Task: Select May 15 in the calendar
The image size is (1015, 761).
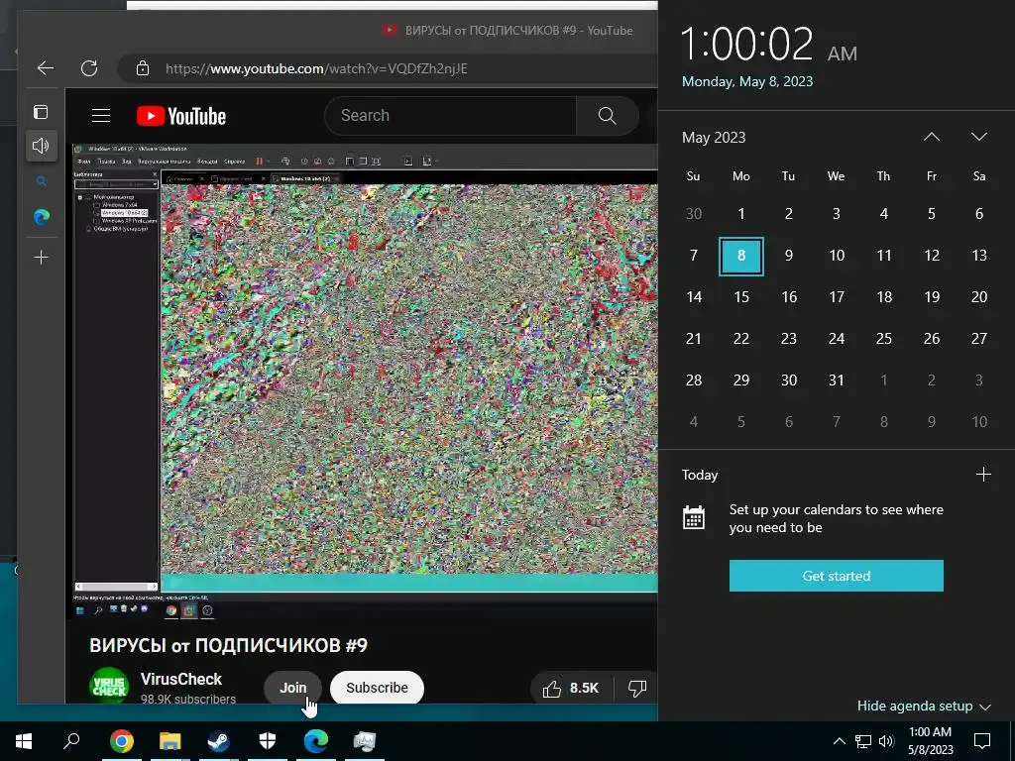Action: [x=741, y=297]
